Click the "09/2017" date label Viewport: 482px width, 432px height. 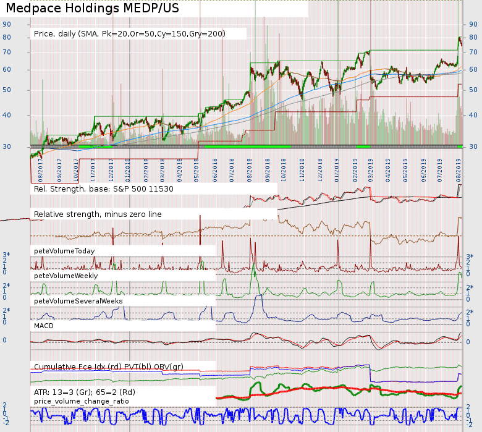pos(59,170)
